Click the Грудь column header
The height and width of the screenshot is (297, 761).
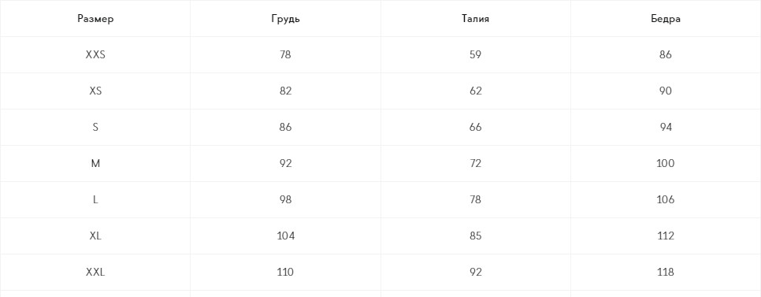point(285,20)
